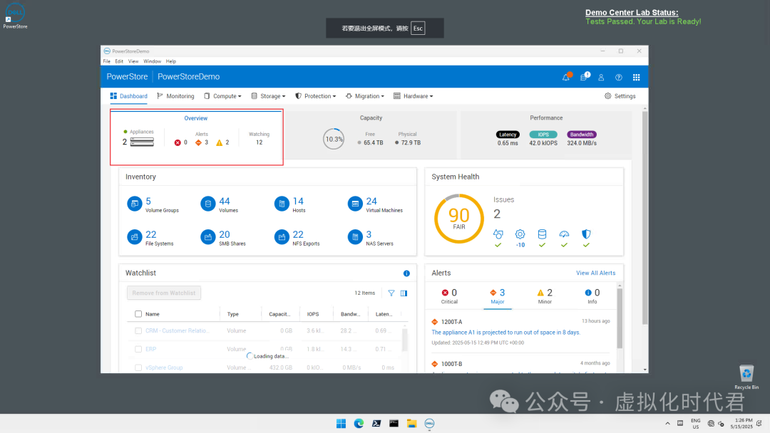The height and width of the screenshot is (433, 770).
Task: Click the Virtual Machines inventory icon
Action: (355, 204)
